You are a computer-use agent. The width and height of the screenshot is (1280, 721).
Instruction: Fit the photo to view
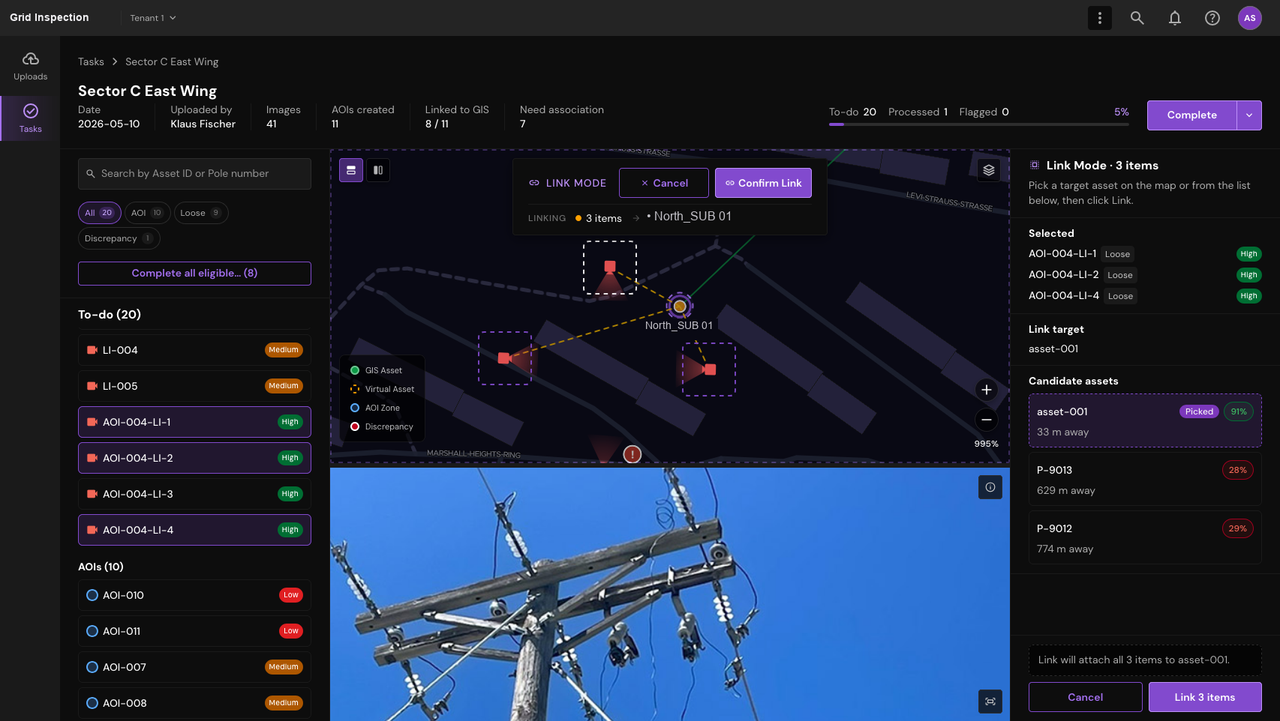point(990,702)
